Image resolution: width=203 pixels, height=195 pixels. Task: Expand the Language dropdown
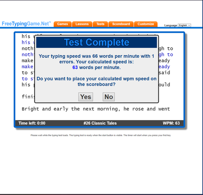[184, 25]
